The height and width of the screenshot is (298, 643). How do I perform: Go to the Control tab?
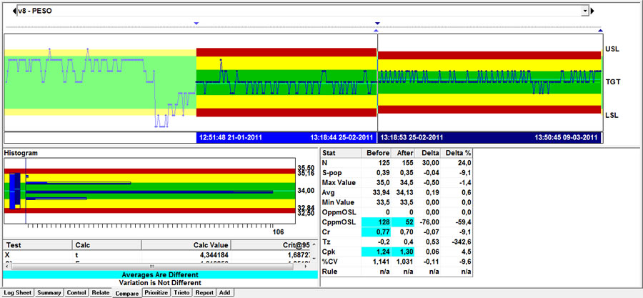[76, 292]
